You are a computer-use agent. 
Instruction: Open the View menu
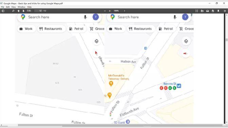[14, 7]
